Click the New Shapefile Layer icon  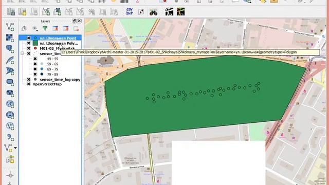pyautogui.click(x=8, y=148)
